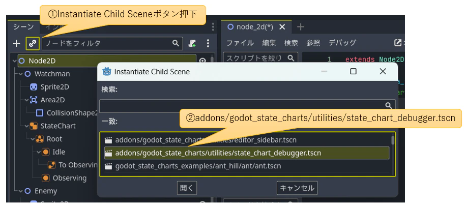
Task: Click scene file icon beside ant.tscn
Action: 108,166
